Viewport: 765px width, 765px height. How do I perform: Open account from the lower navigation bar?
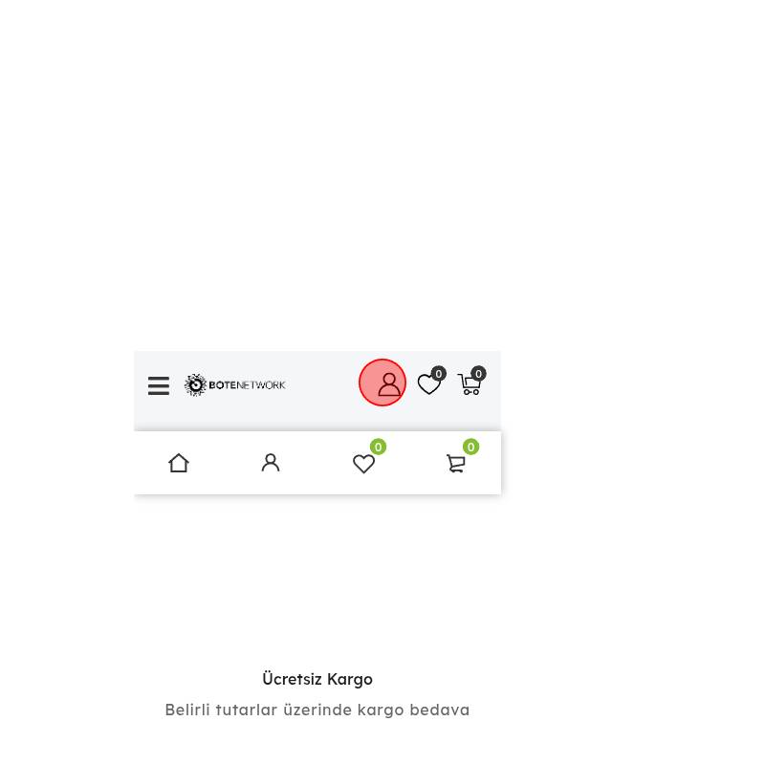(271, 463)
